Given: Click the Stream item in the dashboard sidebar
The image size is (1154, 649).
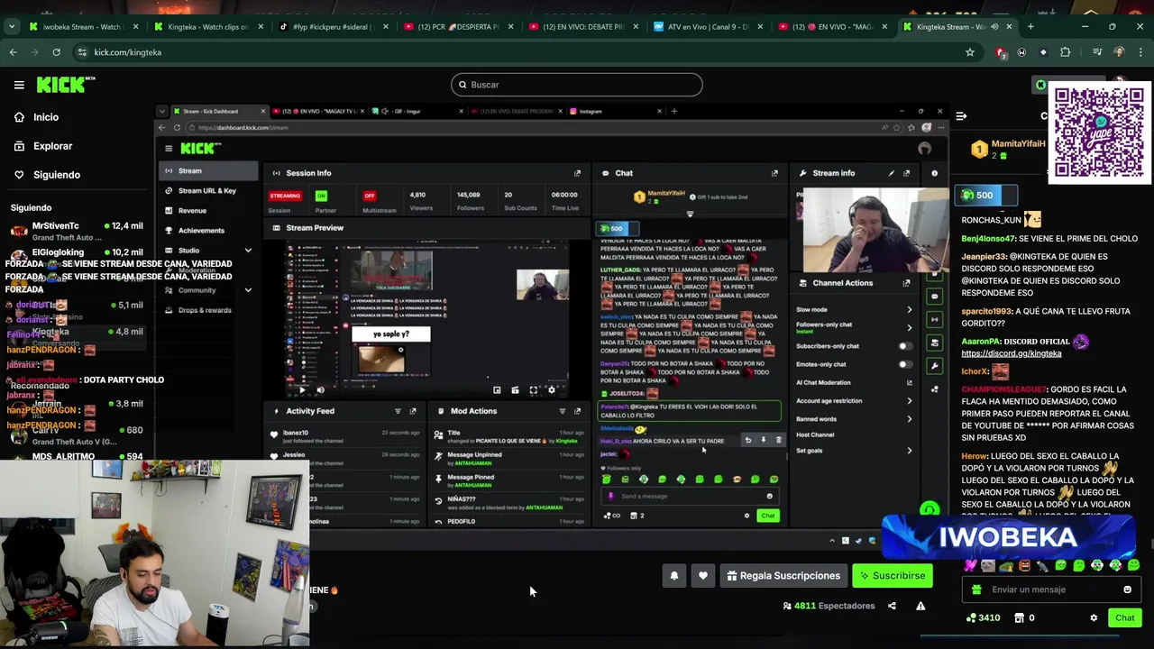Looking at the screenshot, I should pyautogui.click(x=208, y=171).
